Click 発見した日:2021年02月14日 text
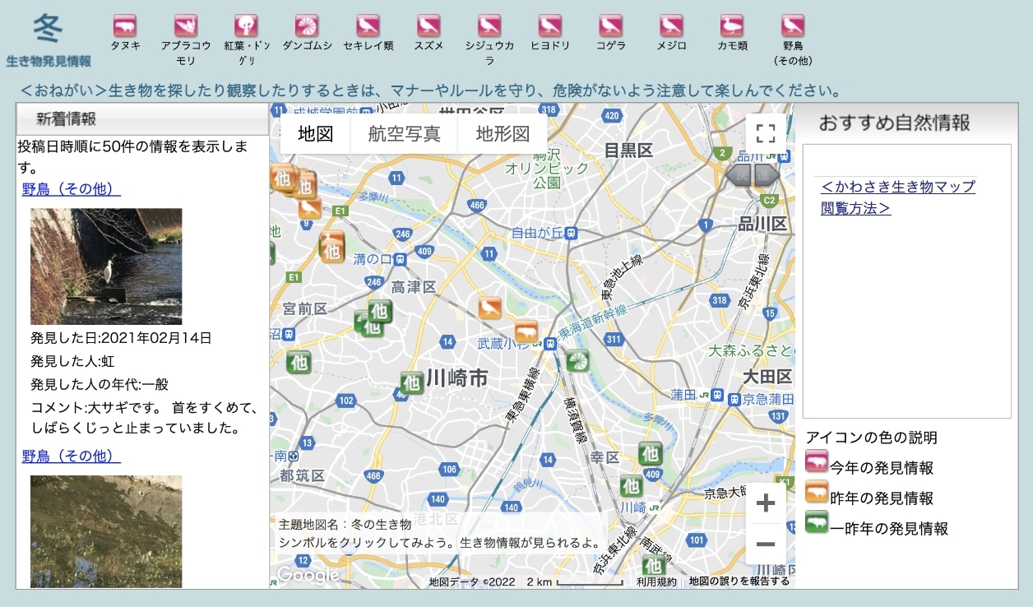Screen dimensions: 1033x607 (x=122, y=338)
